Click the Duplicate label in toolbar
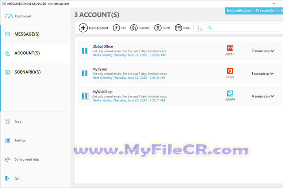This screenshot has height=188, width=283. (x=144, y=28)
